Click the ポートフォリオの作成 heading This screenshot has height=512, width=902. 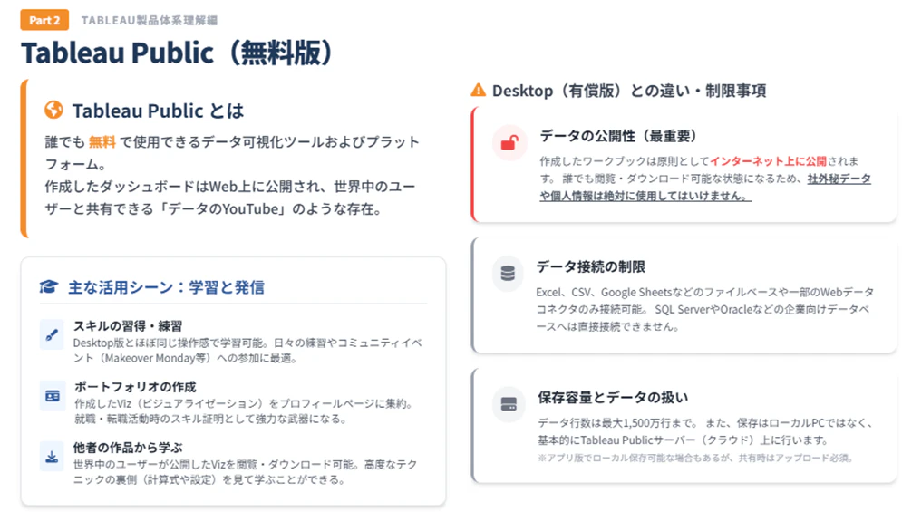(135, 387)
